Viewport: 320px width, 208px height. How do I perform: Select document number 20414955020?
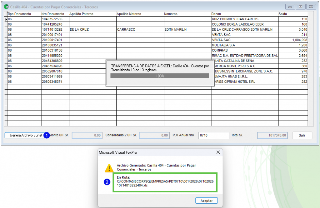coord(55,56)
